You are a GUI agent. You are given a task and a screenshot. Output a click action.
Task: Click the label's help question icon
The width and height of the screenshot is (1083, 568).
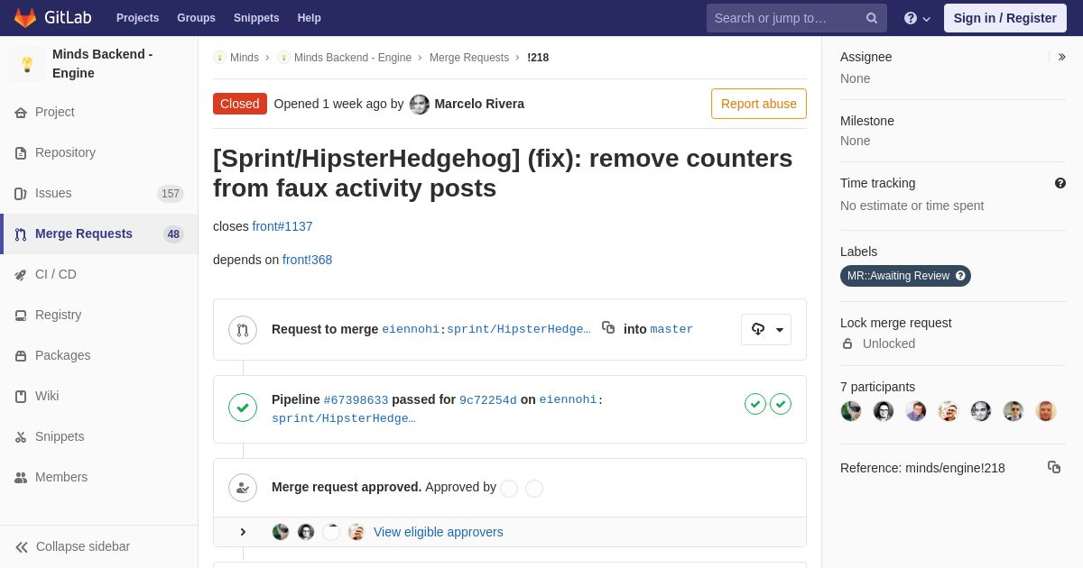960,276
